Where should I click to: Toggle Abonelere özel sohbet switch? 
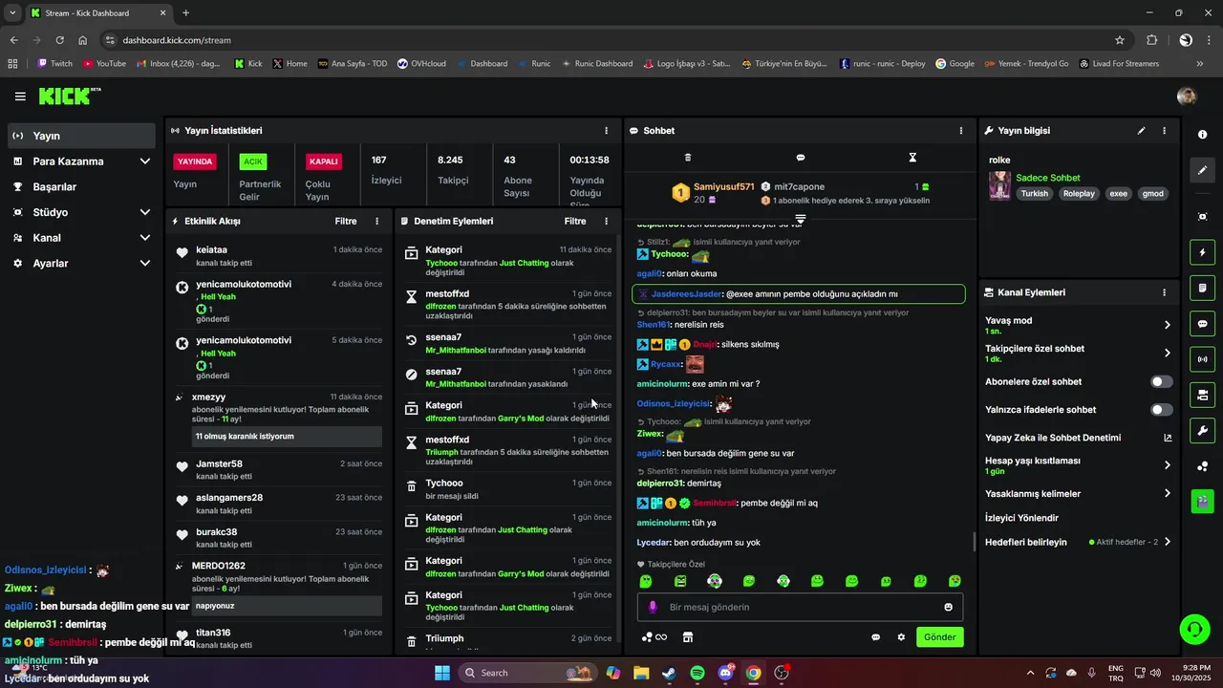click(1162, 381)
